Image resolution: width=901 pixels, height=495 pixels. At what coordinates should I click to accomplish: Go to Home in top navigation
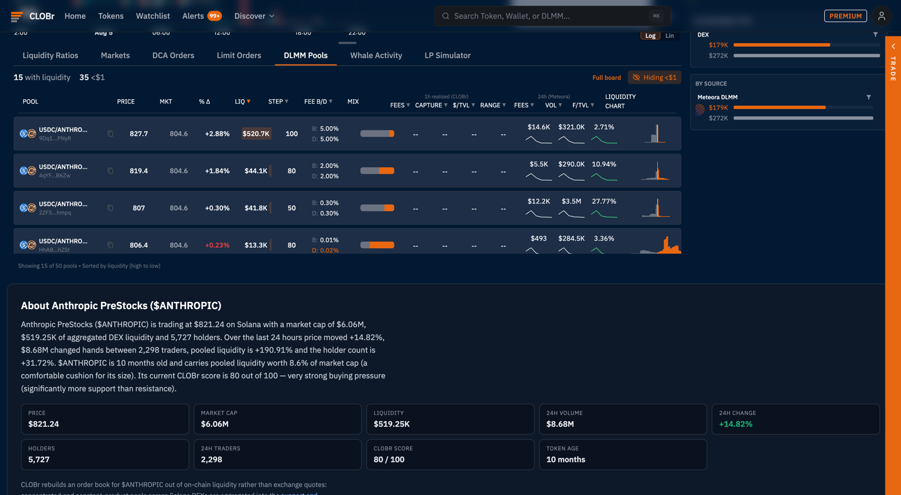pyautogui.click(x=75, y=16)
